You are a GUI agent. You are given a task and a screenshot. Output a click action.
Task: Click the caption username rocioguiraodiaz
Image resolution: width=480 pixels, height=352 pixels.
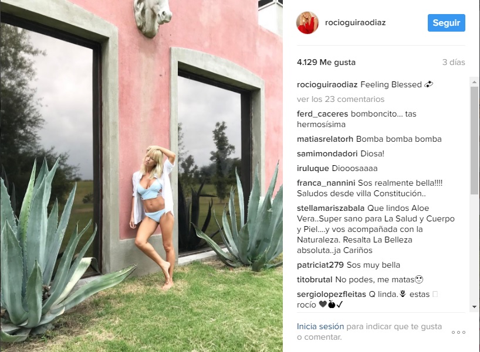coord(327,85)
